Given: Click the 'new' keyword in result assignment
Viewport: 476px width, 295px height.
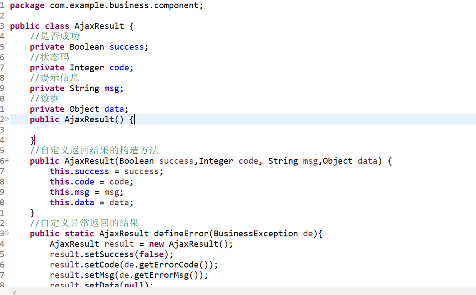Looking at the screenshot, I should (x=156, y=244).
